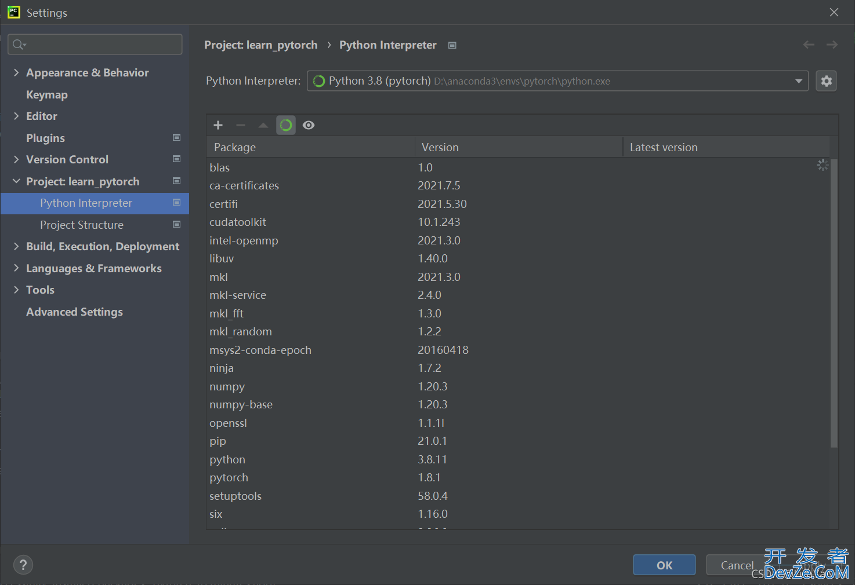
Task: Click Python Interpreter breadcrumb
Action: click(x=388, y=45)
